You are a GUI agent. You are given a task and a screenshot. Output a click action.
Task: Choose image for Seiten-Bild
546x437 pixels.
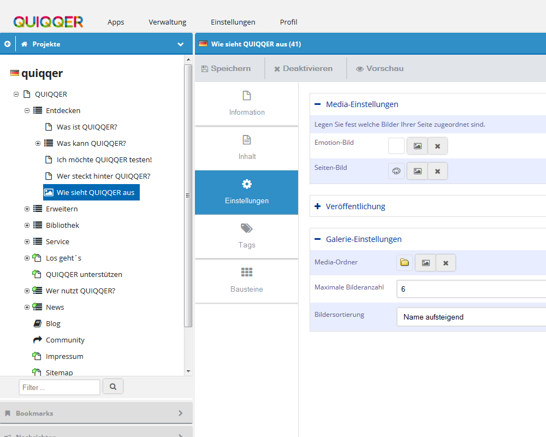coord(418,171)
